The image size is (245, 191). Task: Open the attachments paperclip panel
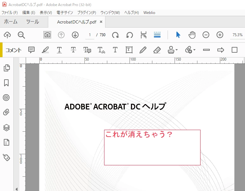(x=6, y=112)
